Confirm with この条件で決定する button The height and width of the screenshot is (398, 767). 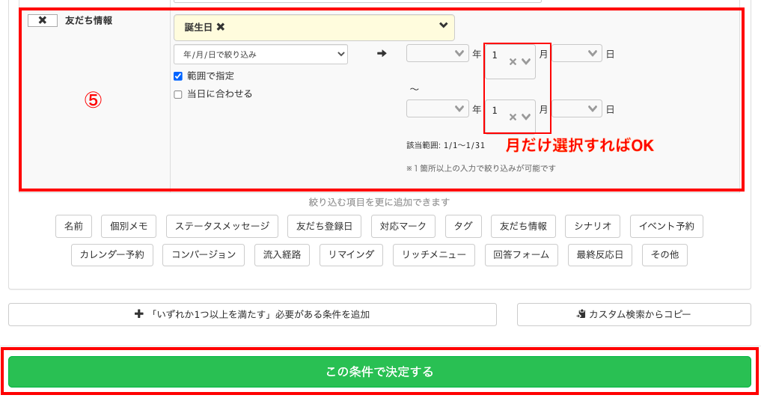(379, 372)
